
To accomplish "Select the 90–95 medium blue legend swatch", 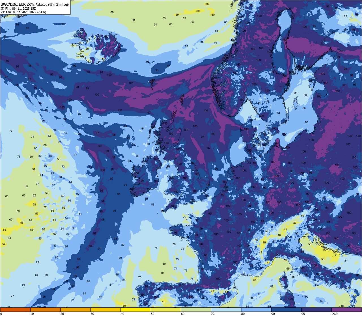I will 286,309.
